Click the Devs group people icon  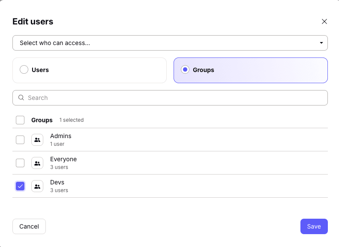click(37, 186)
